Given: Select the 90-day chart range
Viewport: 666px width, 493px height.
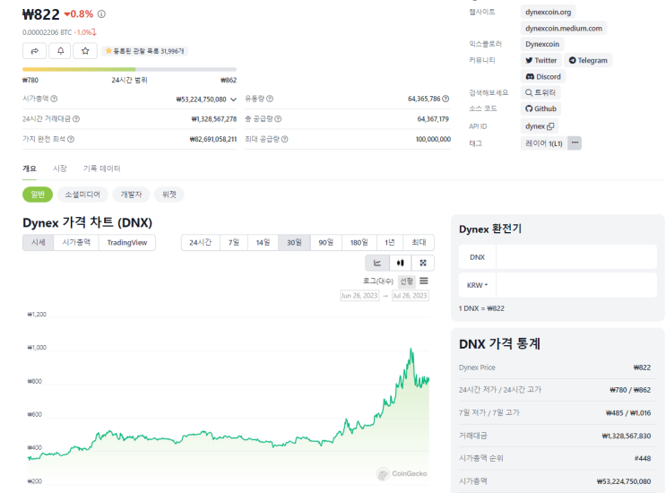Looking at the screenshot, I should 326,242.
